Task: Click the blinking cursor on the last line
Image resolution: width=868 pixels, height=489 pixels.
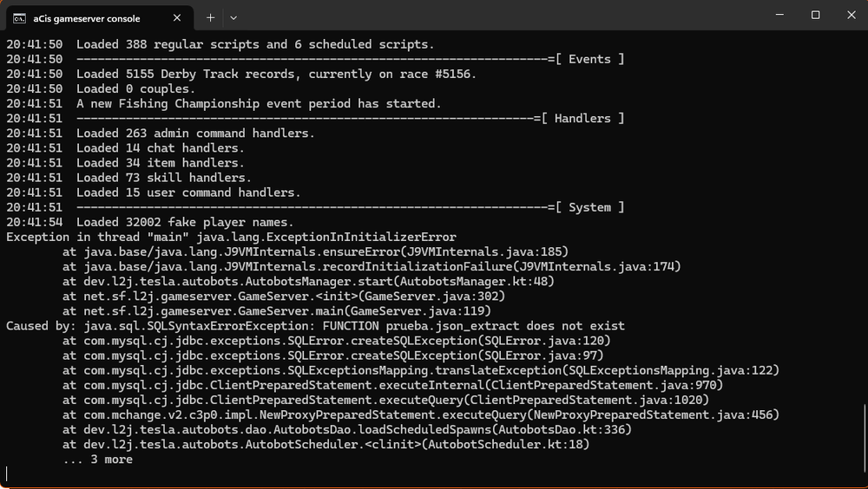Action: click(x=7, y=473)
